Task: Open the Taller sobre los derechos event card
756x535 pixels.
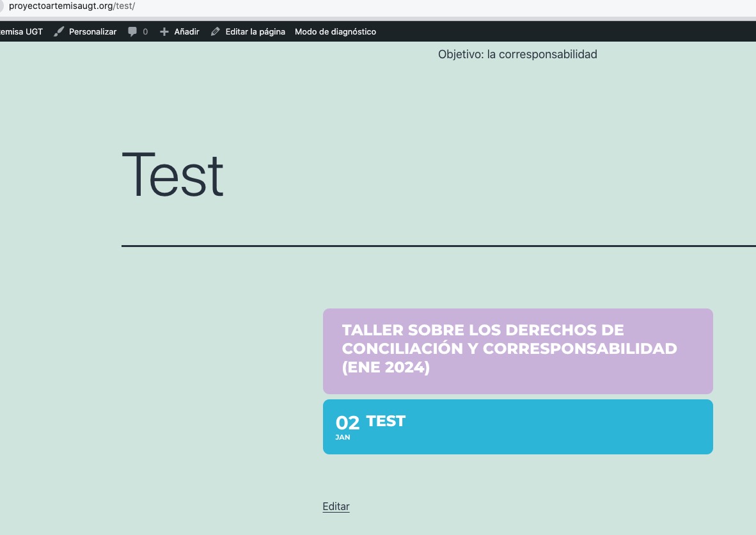Action: (518, 351)
